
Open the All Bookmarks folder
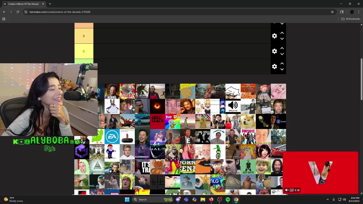[351, 19]
